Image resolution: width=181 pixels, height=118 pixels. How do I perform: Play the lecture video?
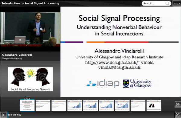(3, 115)
